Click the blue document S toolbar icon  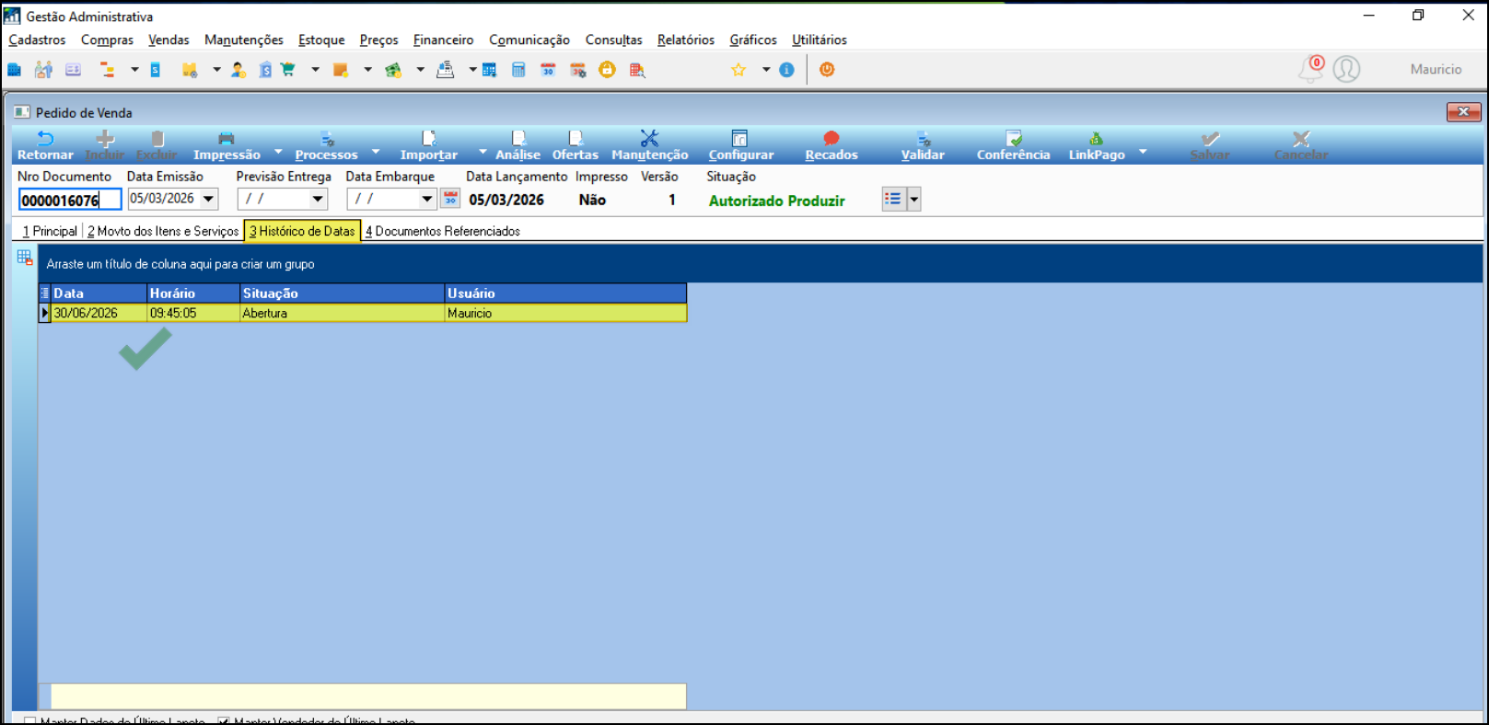pyautogui.click(x=156, y=70)
